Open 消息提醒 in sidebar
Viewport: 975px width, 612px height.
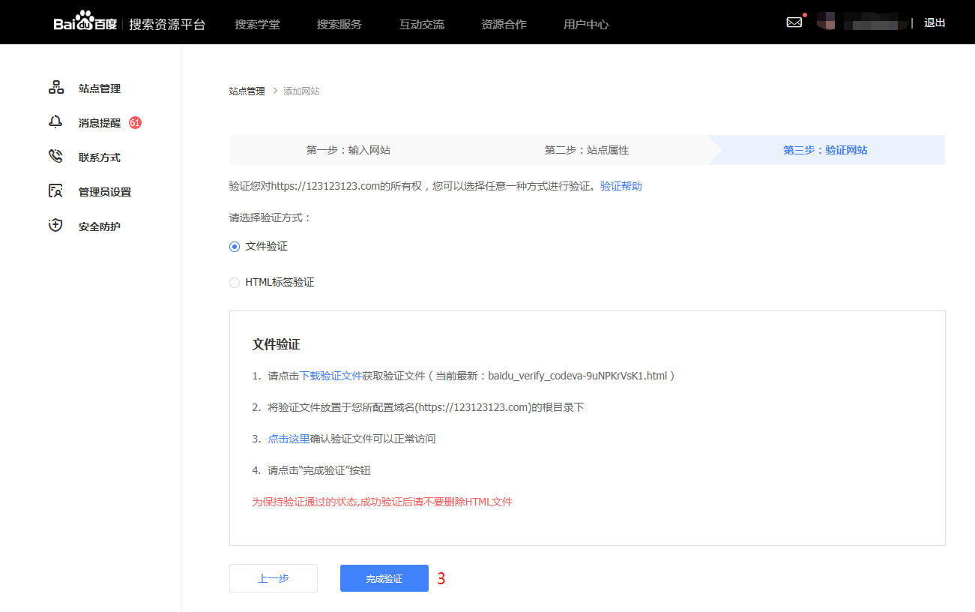[100, 123]
